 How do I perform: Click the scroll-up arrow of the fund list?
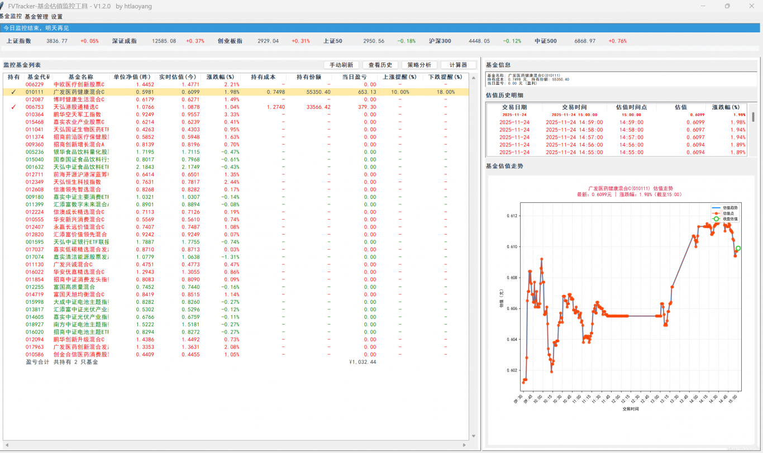[474, 78]
